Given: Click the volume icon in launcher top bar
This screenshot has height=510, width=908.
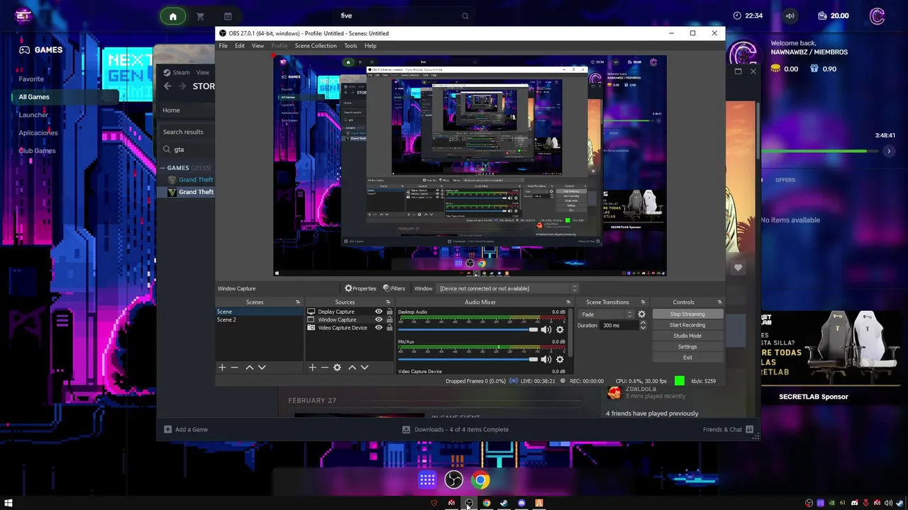Looking at the screenshot, I should coord(790,16).
